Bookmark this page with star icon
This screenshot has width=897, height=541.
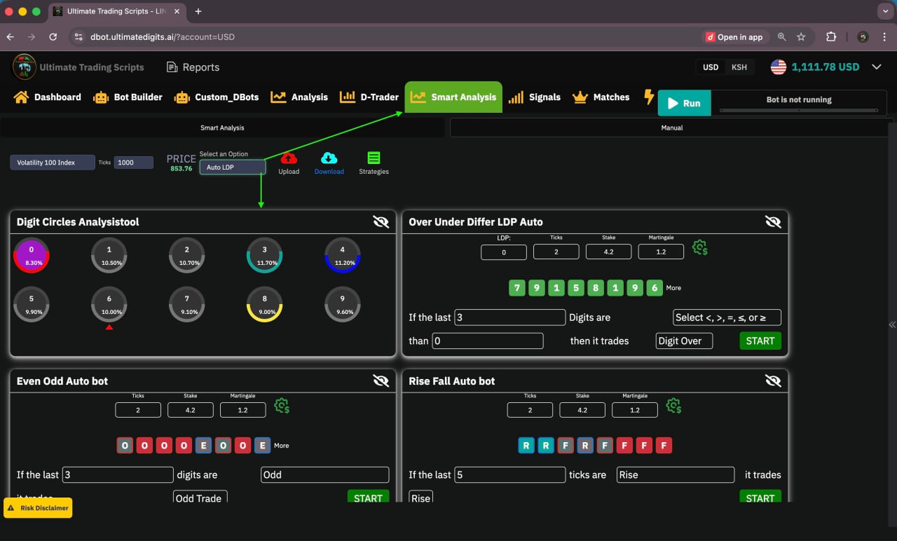(x=801, y=37)
